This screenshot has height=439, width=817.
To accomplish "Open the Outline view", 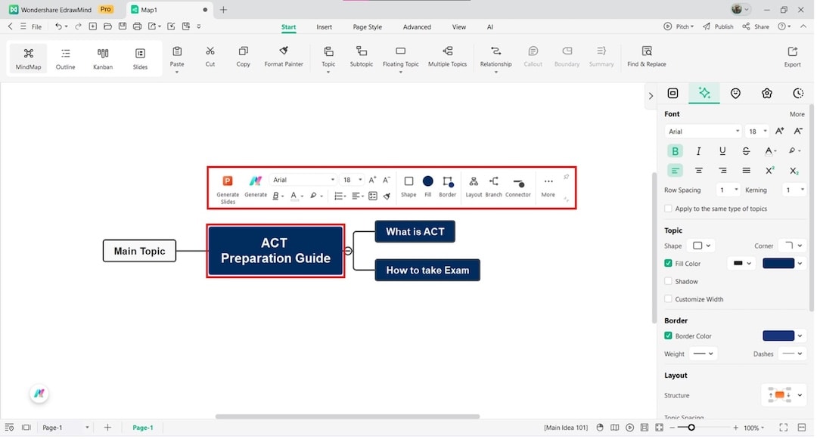I will tap(66, 58).
